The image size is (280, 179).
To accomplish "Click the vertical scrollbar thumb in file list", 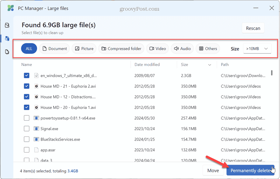I will pos(272,73).
